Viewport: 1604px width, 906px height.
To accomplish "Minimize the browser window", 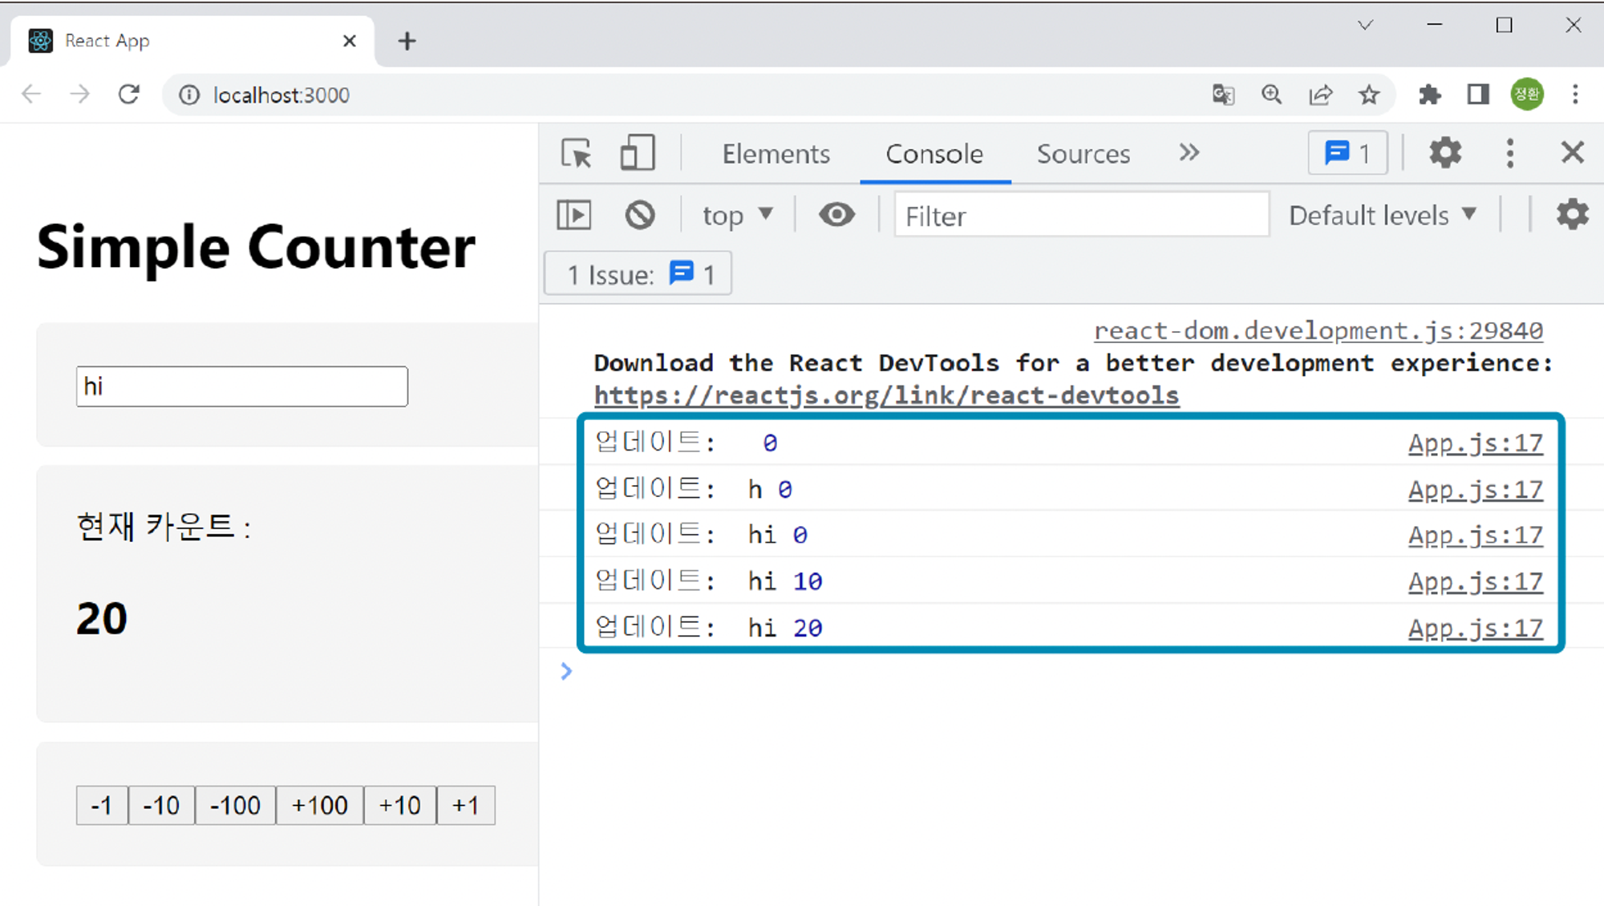I will [x=1435, y=25].
